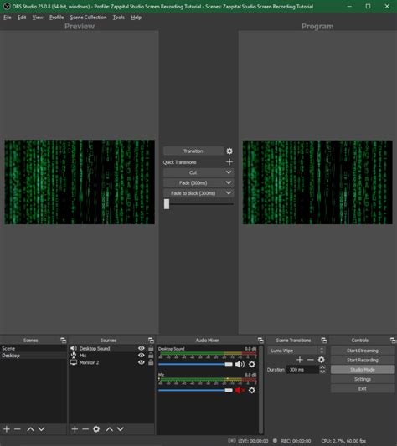
Task: Open the Tools menu
Action: point(118,18)
